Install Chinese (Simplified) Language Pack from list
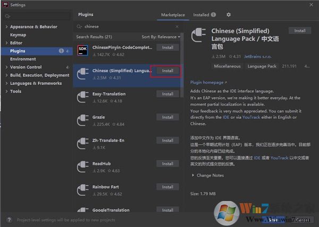 [x=167, y=71]
